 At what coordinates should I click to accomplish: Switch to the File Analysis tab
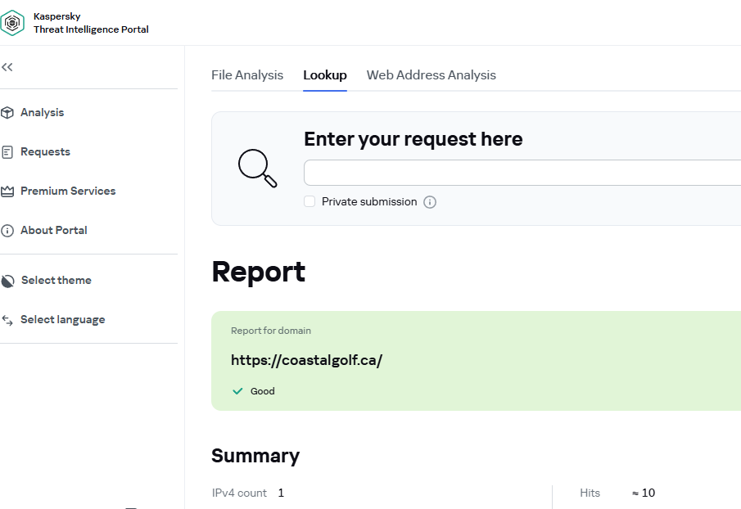tap(247, 75)
